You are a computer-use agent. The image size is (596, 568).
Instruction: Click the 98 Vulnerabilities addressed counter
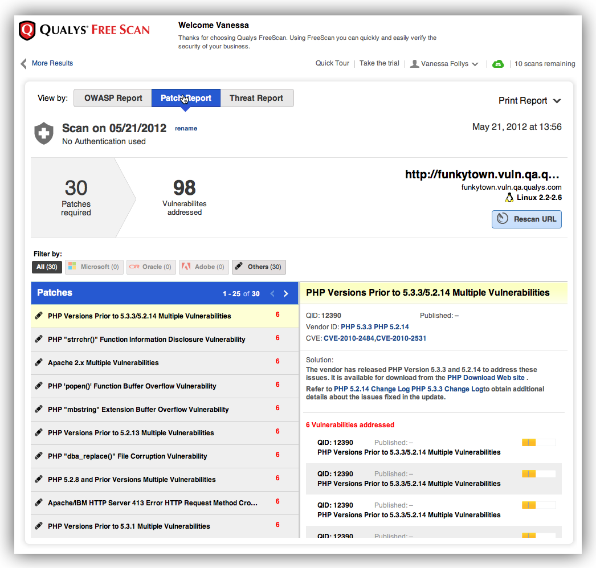click(185, 198)
